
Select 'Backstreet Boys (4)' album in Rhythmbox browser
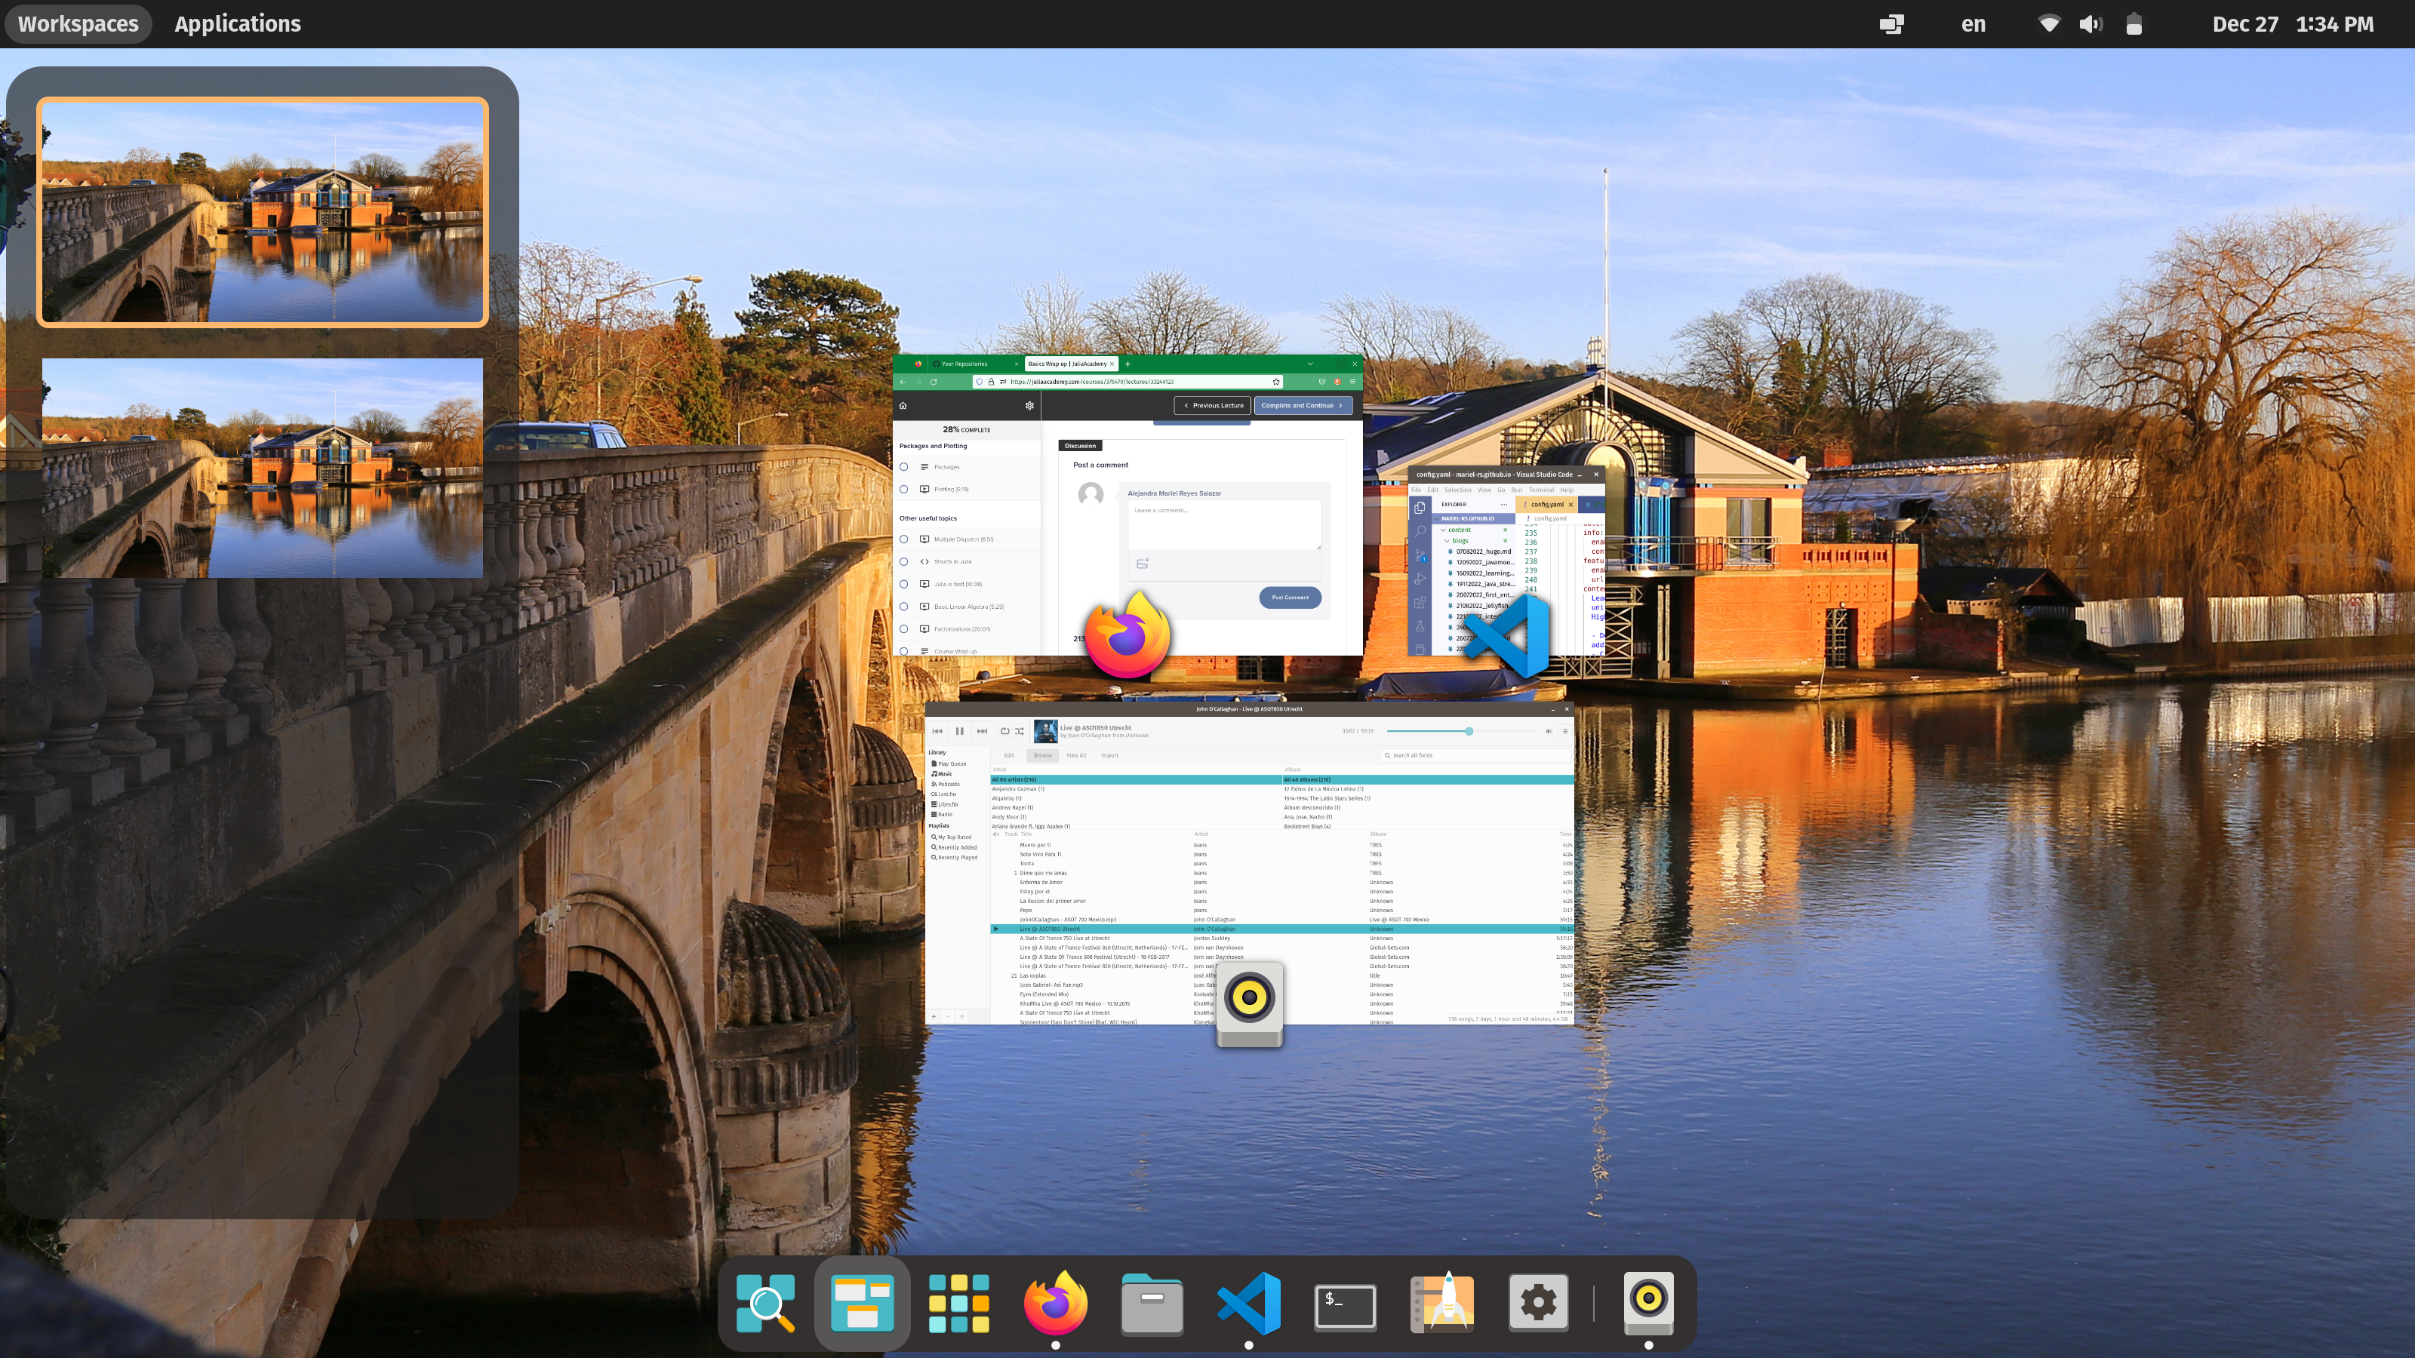(x=1307, y=827)
